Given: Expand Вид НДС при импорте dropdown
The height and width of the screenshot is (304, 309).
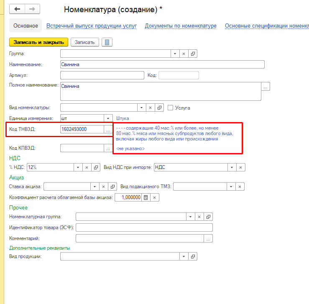Looking at the screenshot, I should point(232,167).
